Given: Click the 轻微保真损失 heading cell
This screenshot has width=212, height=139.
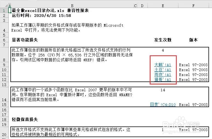Looking at the screenshot, I should [25, 119].
